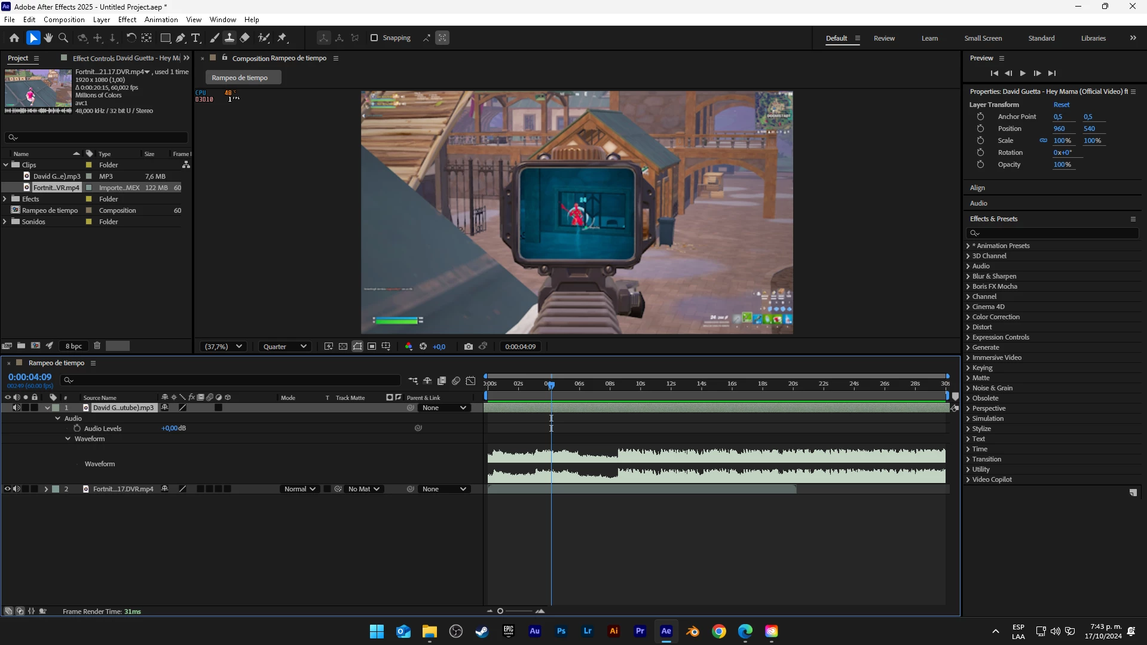This screenshot has width=1147, height=645.
Task: Activate the Horizontal Type tool
Action: coord(195,38)
